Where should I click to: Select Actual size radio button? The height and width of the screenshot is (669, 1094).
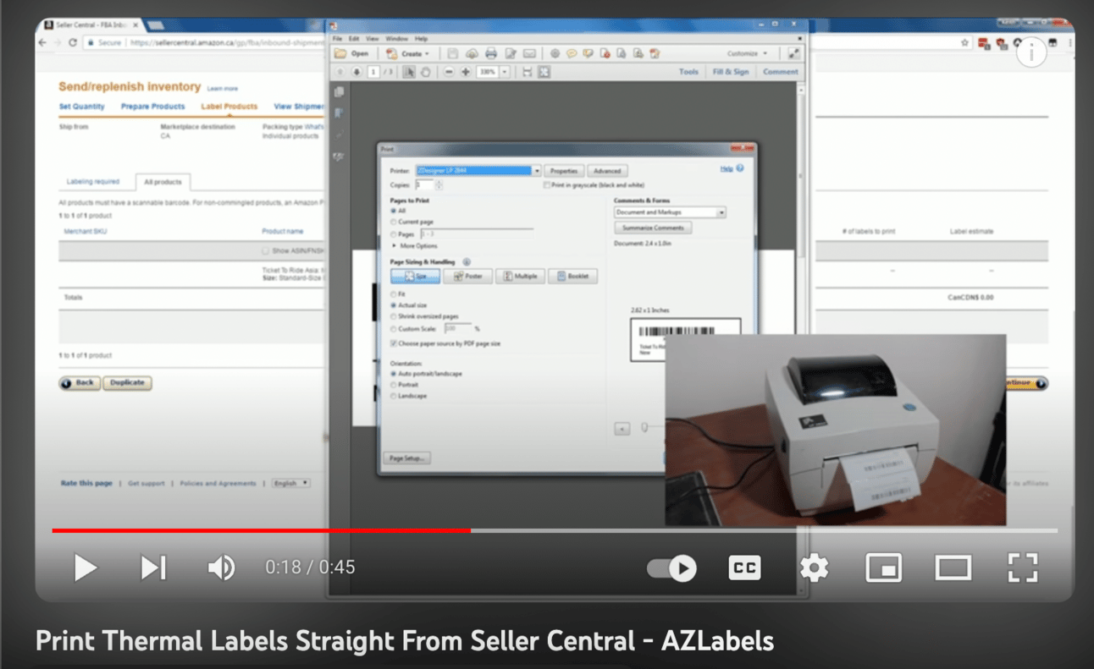[393, 304]
